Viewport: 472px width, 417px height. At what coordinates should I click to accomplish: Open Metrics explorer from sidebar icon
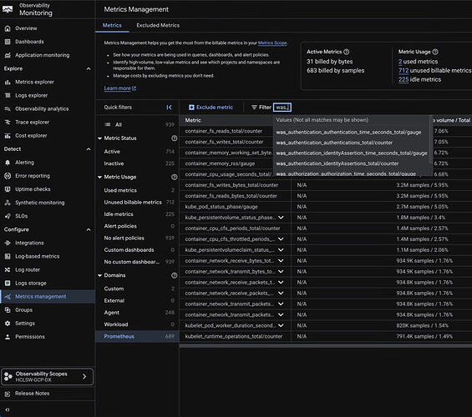click(8, 82)
